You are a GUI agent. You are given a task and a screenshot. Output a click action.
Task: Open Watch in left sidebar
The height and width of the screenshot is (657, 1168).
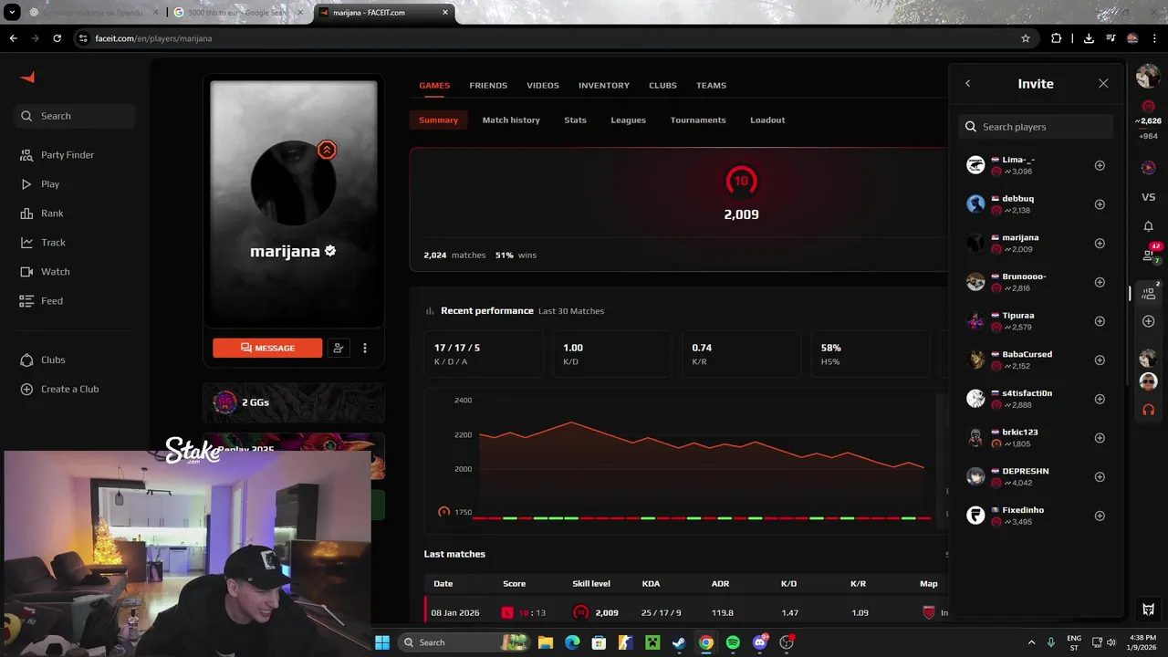pyautogui.click(x=55, y=272)
